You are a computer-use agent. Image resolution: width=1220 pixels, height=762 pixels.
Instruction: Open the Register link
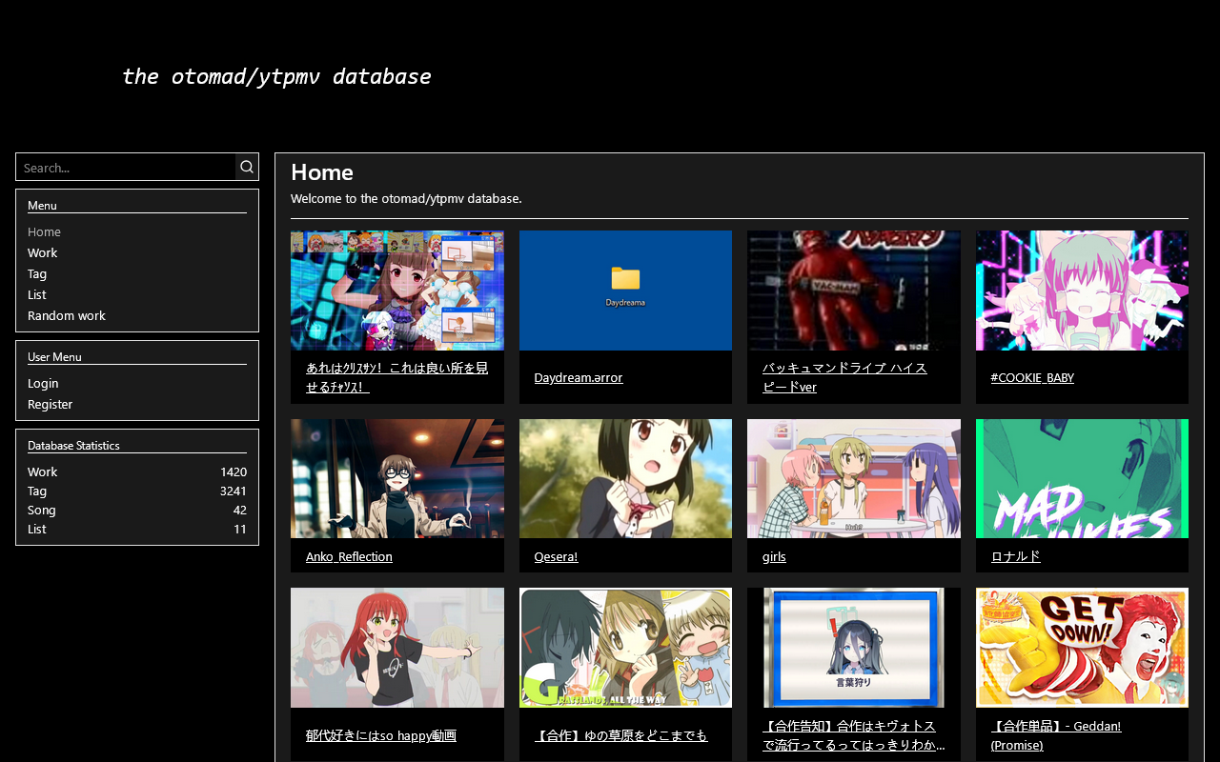(x=50, y=404)
